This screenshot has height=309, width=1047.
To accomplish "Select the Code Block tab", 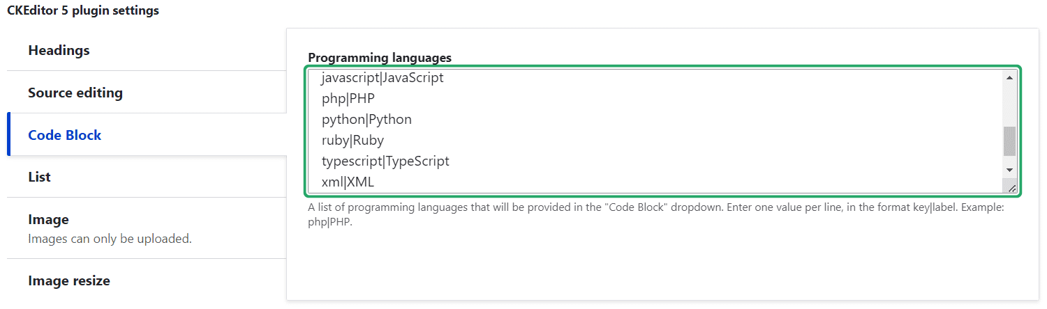I will pyautogui.click(x=65, y=135).
